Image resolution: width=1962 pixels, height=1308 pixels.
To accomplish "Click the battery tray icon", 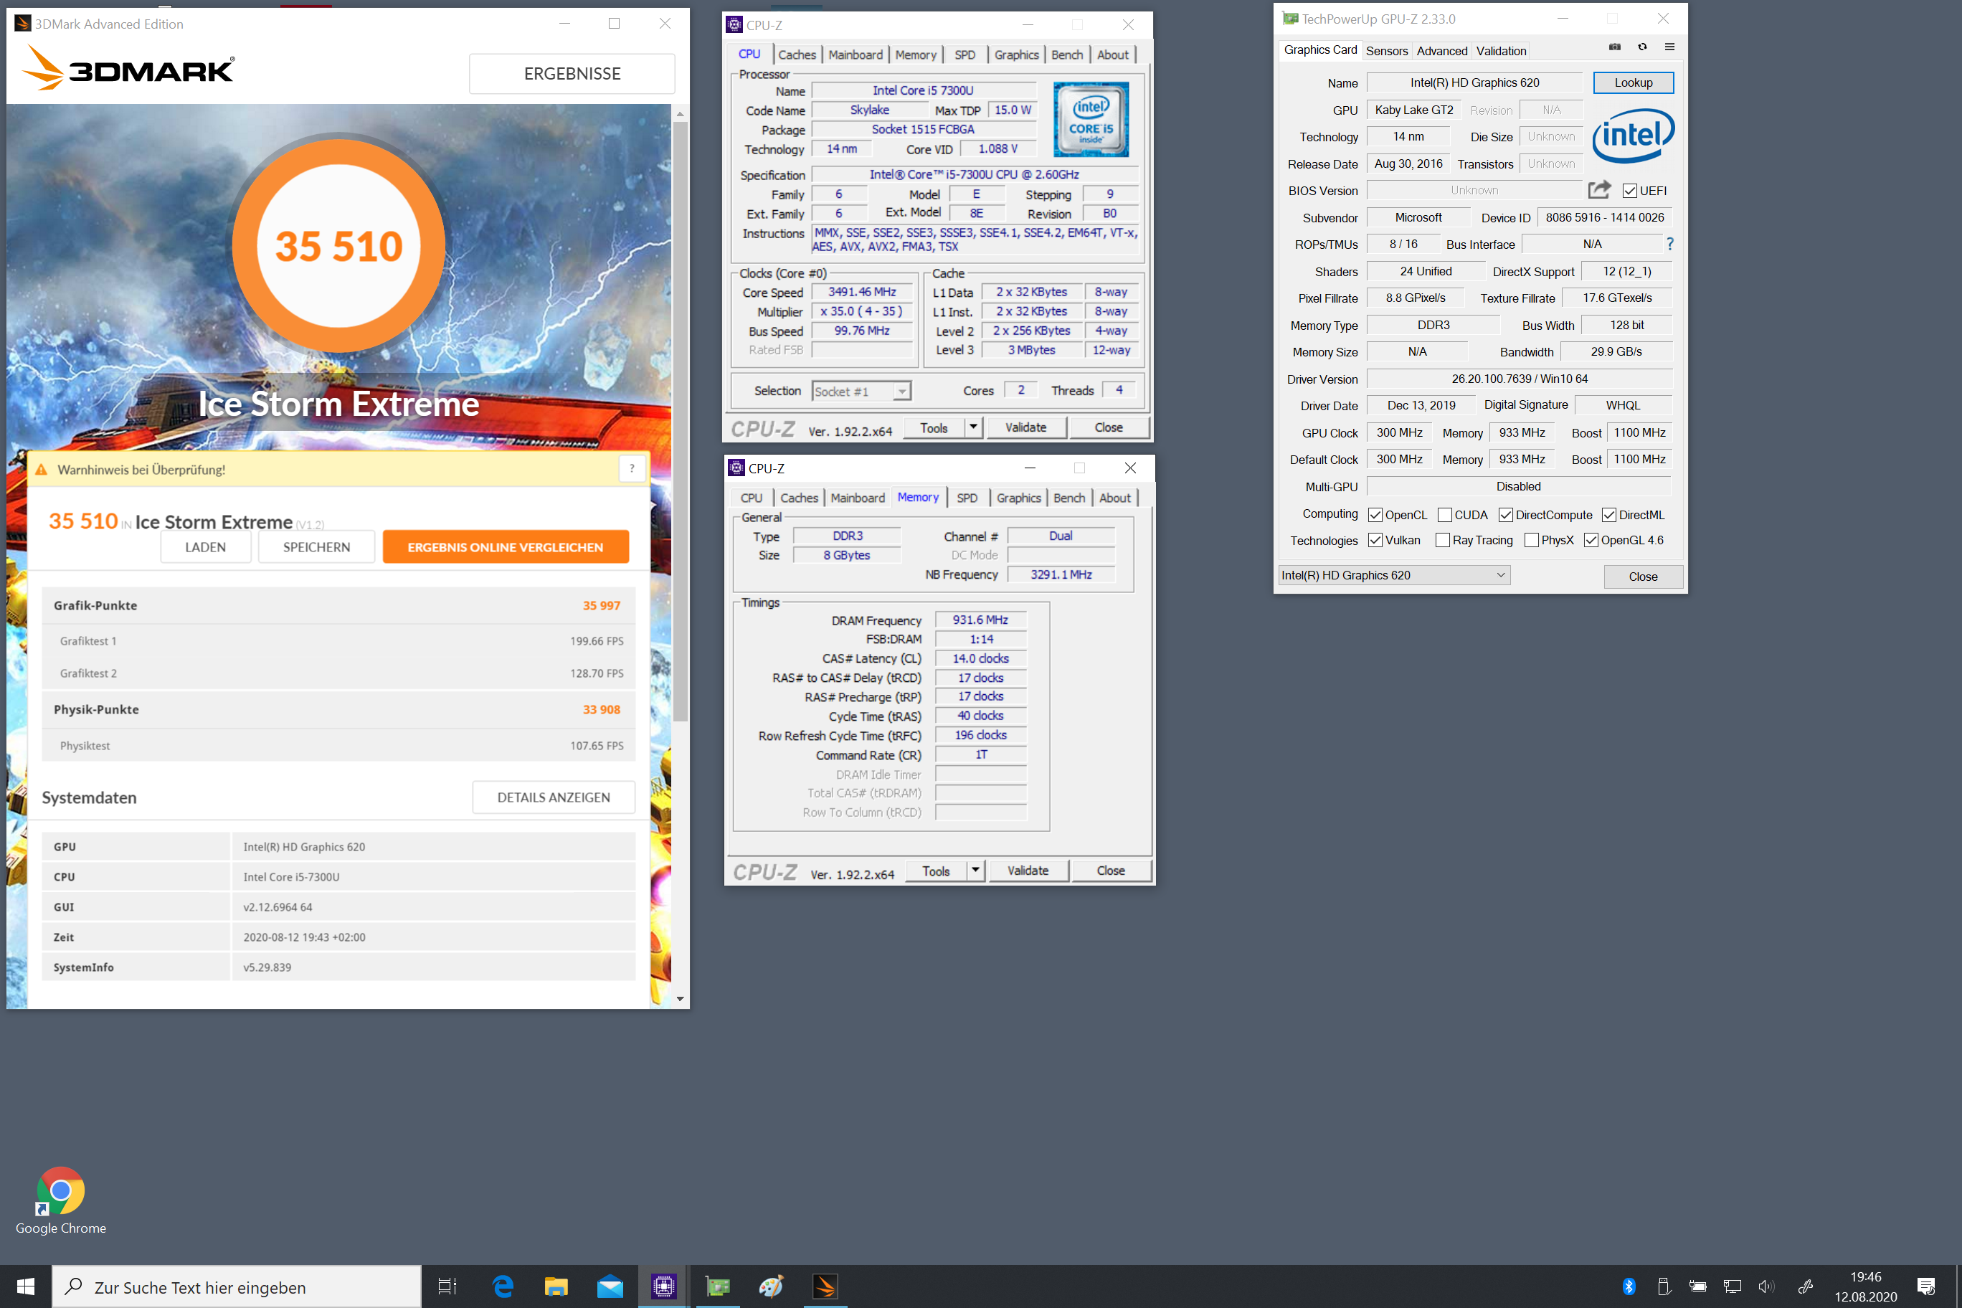I will (x=1697, y=1286).
